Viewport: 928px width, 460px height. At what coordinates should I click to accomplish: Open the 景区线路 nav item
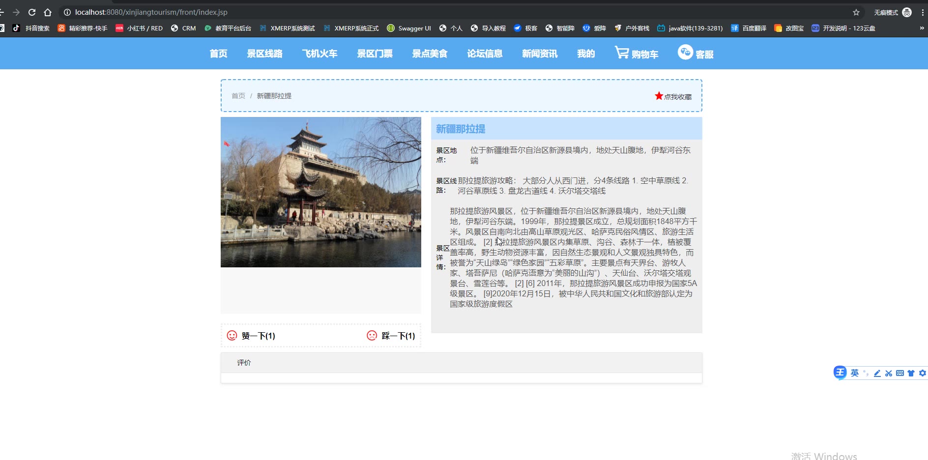tap(264, 54)
